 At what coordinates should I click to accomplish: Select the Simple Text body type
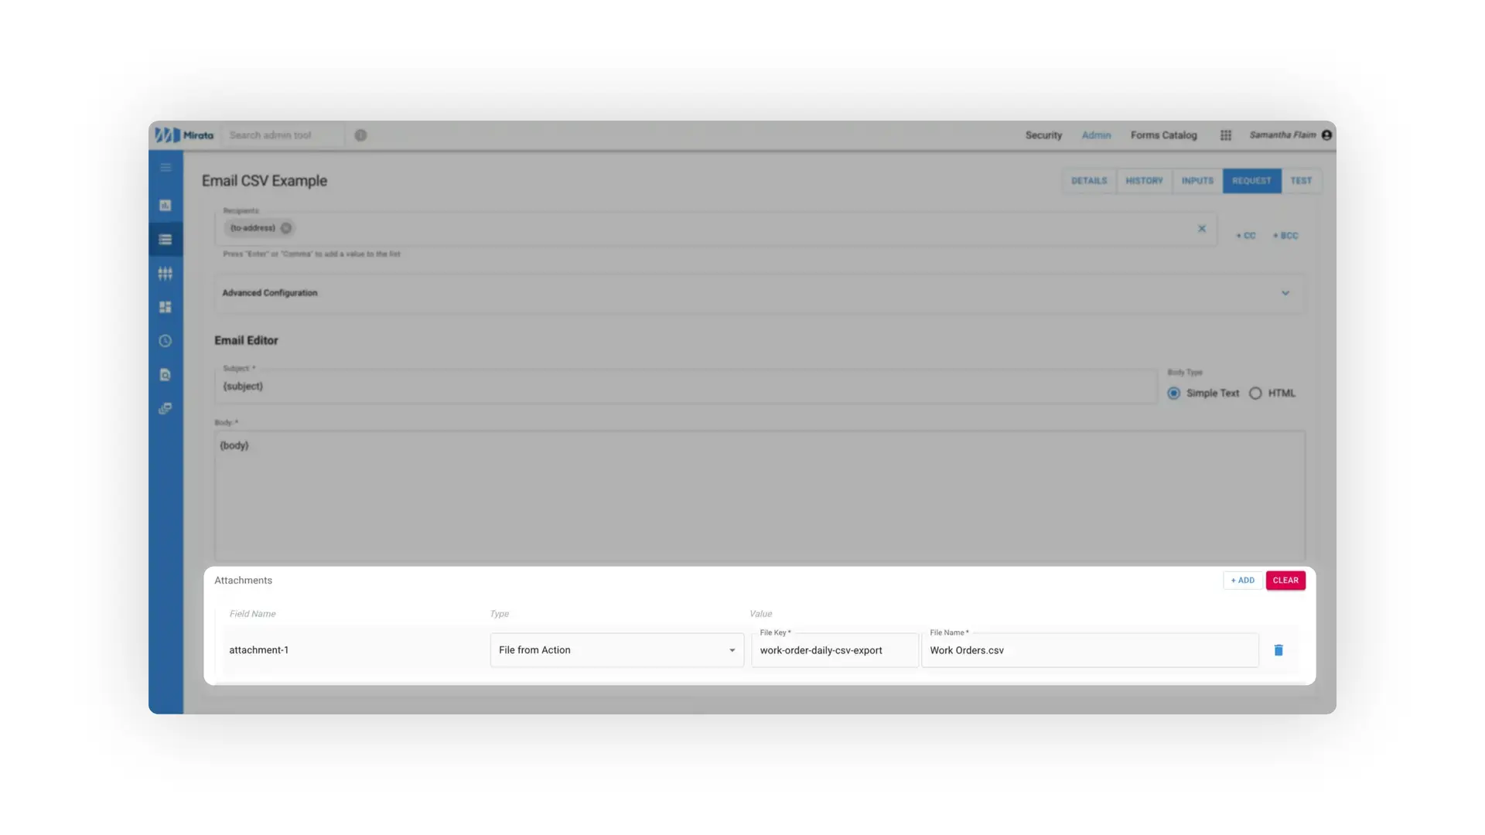1173,393
